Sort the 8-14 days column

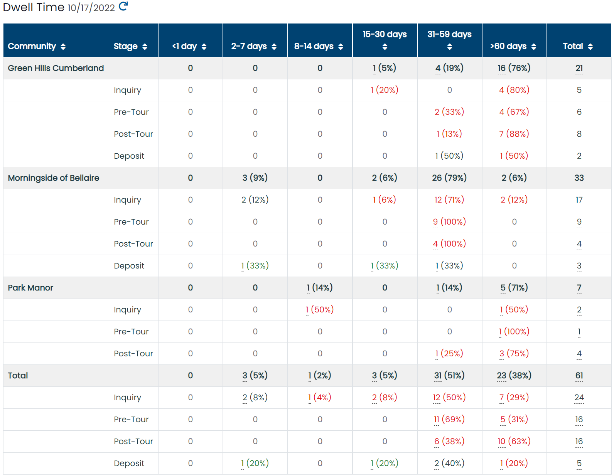tap(341, 47)
